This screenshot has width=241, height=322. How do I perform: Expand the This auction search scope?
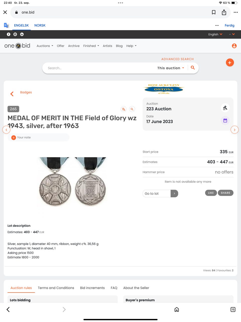point(171,68)
